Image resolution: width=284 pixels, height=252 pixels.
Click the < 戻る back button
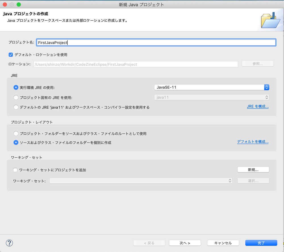[x=149, y=243]
